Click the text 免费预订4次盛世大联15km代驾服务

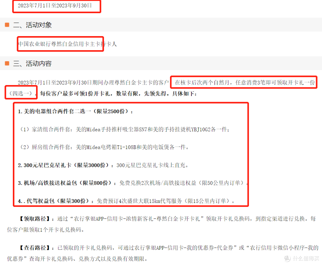pos(140,201)
